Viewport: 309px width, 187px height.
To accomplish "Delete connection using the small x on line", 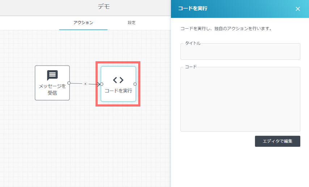I will point(85,84).
